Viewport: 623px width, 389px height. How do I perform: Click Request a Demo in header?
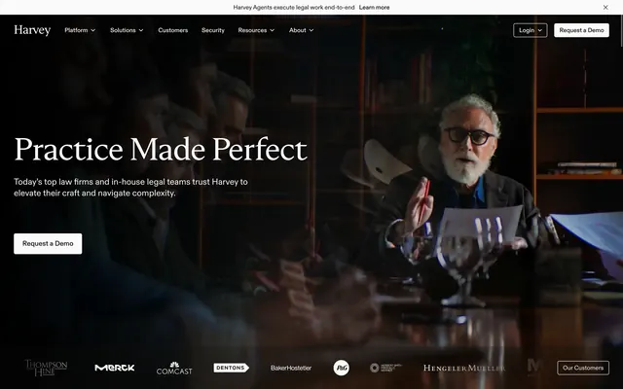[x=581, y=30]
